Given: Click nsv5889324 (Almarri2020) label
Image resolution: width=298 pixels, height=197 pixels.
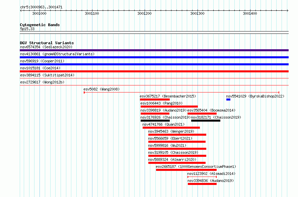Looking at the screenshot, I should 172,159.
